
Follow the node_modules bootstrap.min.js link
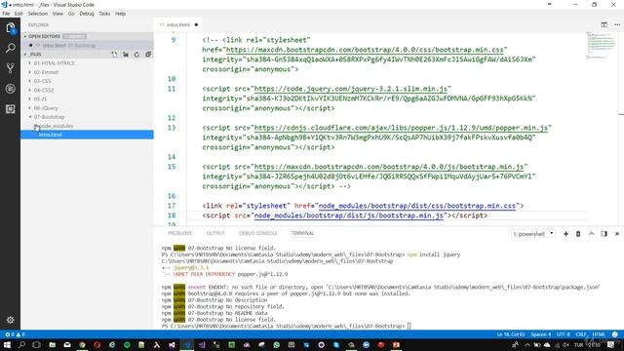pos(349,215)
